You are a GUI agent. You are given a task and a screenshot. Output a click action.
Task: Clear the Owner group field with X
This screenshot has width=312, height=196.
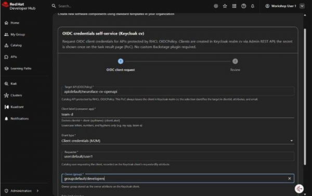289,178
